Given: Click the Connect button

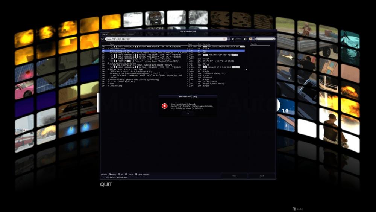Looking at the screenshot, I should point(237,39).
